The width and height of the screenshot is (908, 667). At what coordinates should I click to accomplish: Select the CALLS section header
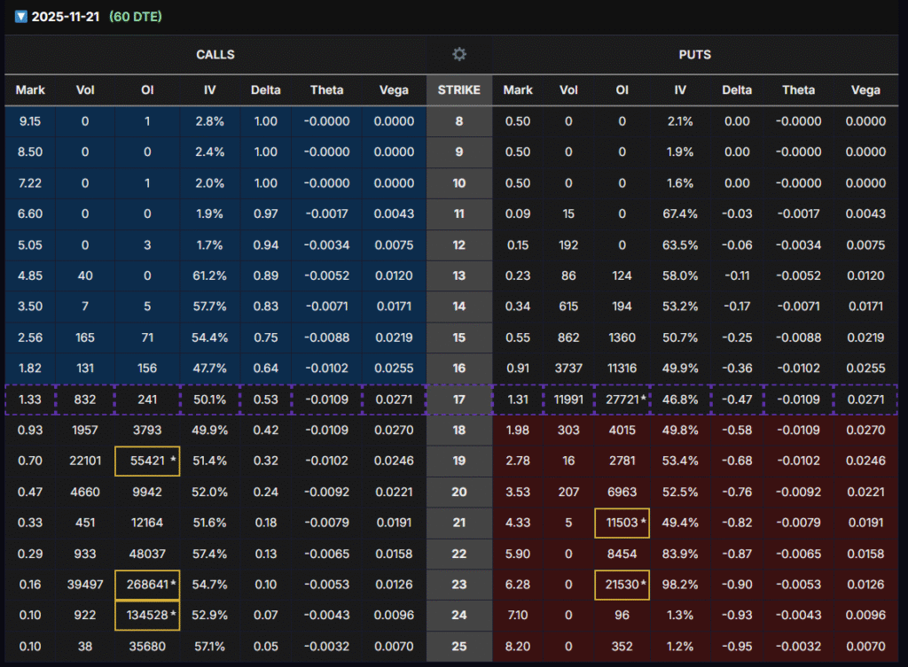point(215,55)
